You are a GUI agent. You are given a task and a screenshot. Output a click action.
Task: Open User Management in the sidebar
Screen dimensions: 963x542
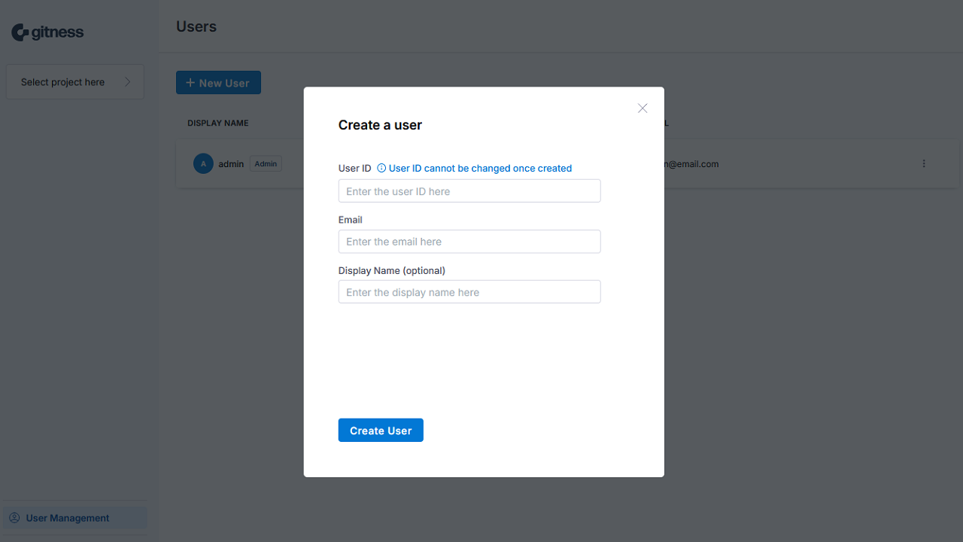click(x=68, y=518)
